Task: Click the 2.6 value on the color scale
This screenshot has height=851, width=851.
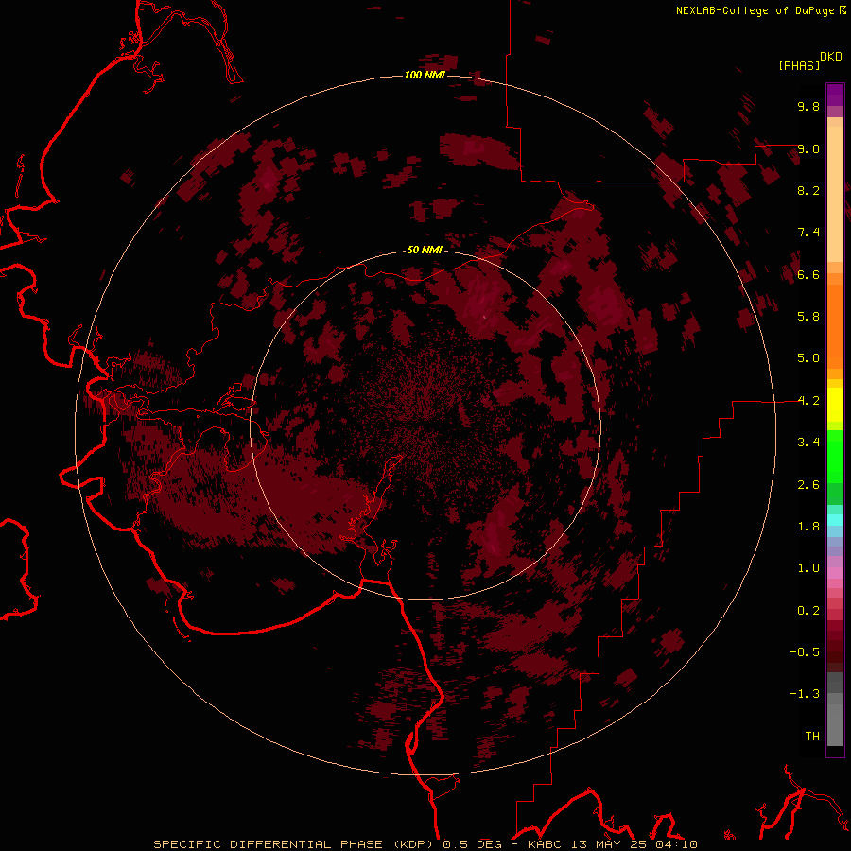Action: click(808, 485)
